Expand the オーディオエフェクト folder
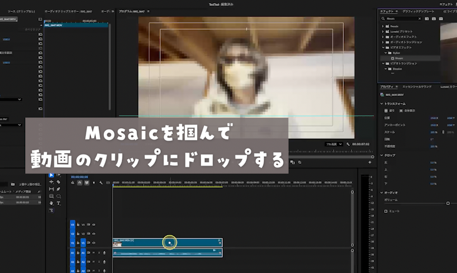 point(383,37)
